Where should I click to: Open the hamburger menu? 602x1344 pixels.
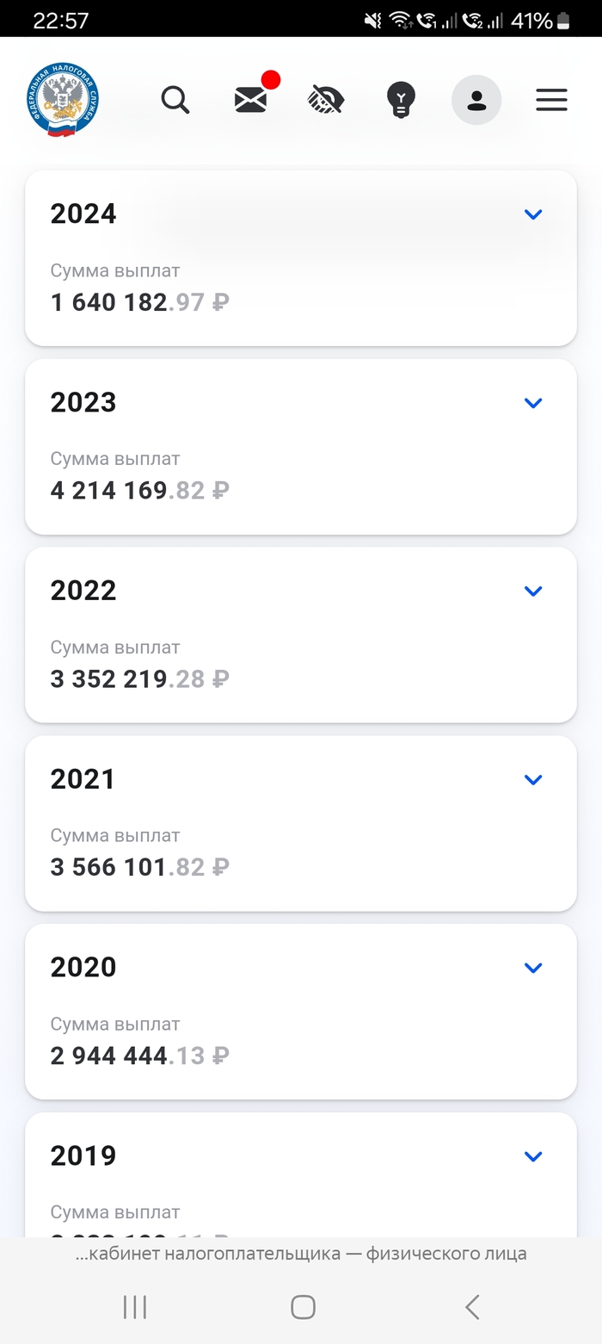[x=551, y=100]
